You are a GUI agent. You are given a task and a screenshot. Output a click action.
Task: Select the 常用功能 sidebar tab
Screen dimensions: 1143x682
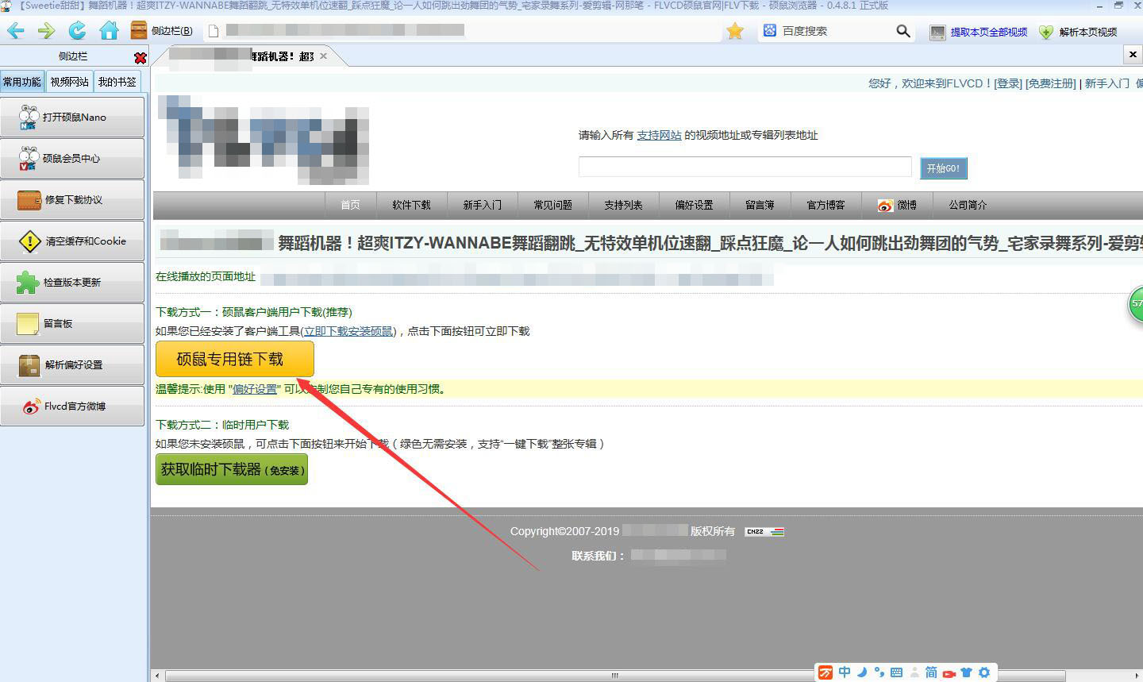coord(22,82)
